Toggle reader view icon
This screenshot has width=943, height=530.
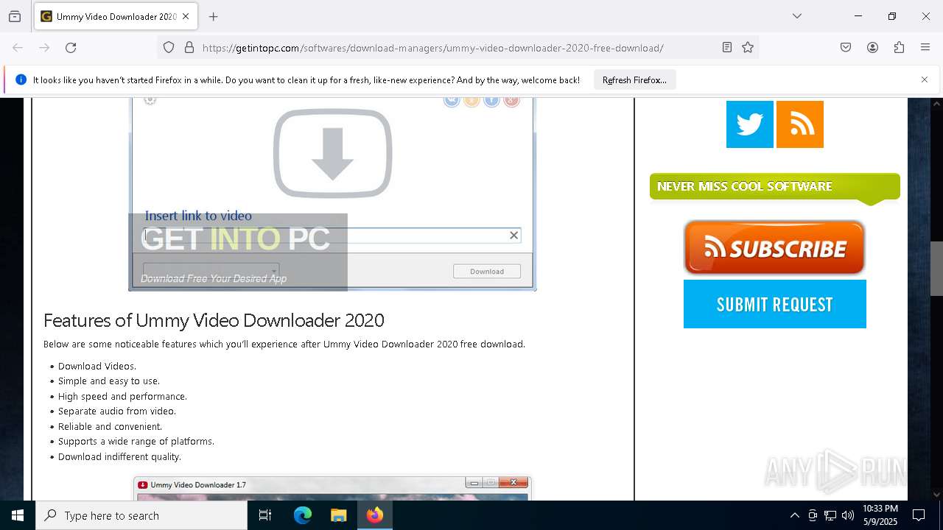click(727, 47)
